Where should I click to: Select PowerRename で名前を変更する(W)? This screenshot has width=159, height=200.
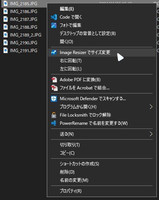(102, 123)
